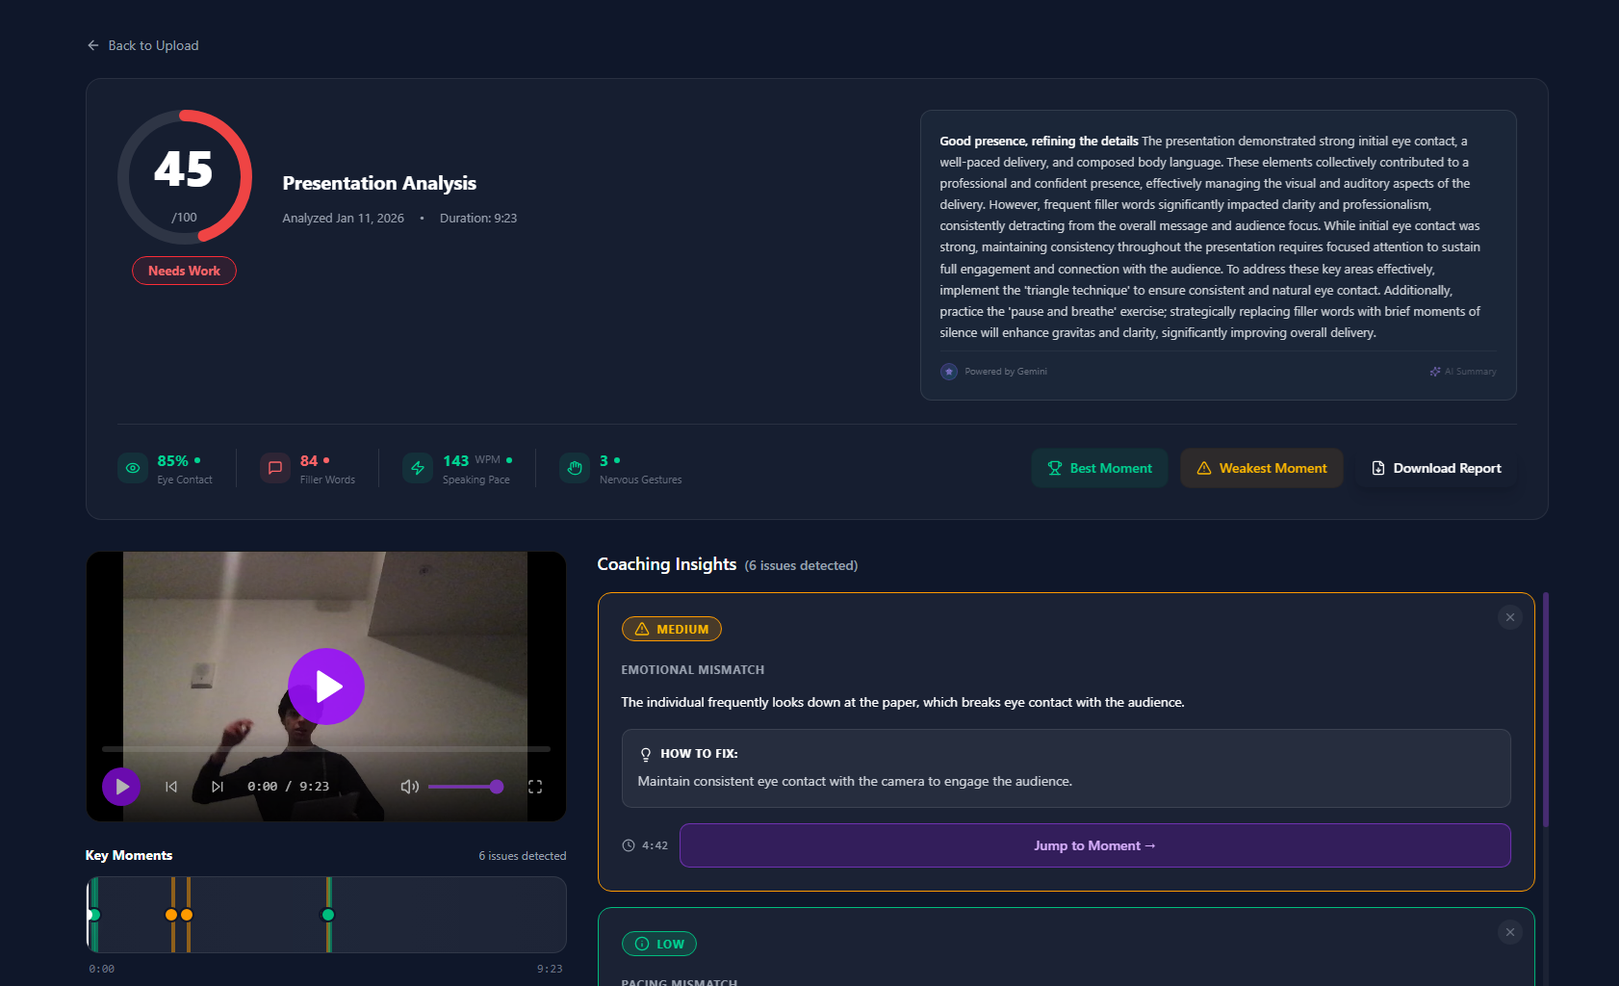Image resolution: width=1619 pixels, height=986 pixels.
Task: Click the AI Summary sparkle label
Action: click(x=1463, y=372)
